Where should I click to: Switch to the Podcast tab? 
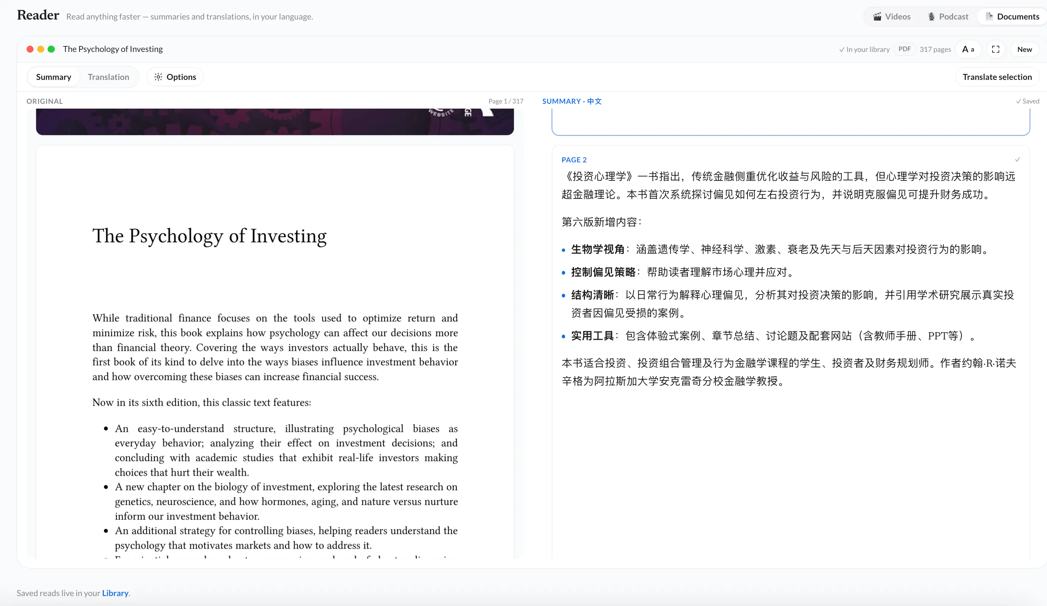click(948, 17)
